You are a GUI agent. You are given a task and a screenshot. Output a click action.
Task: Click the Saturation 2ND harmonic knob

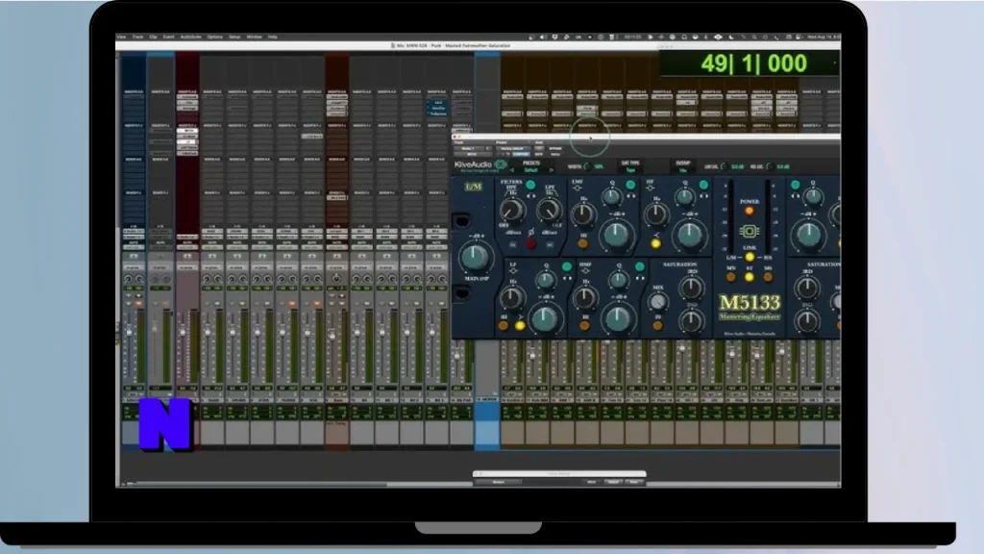[691, 321]
